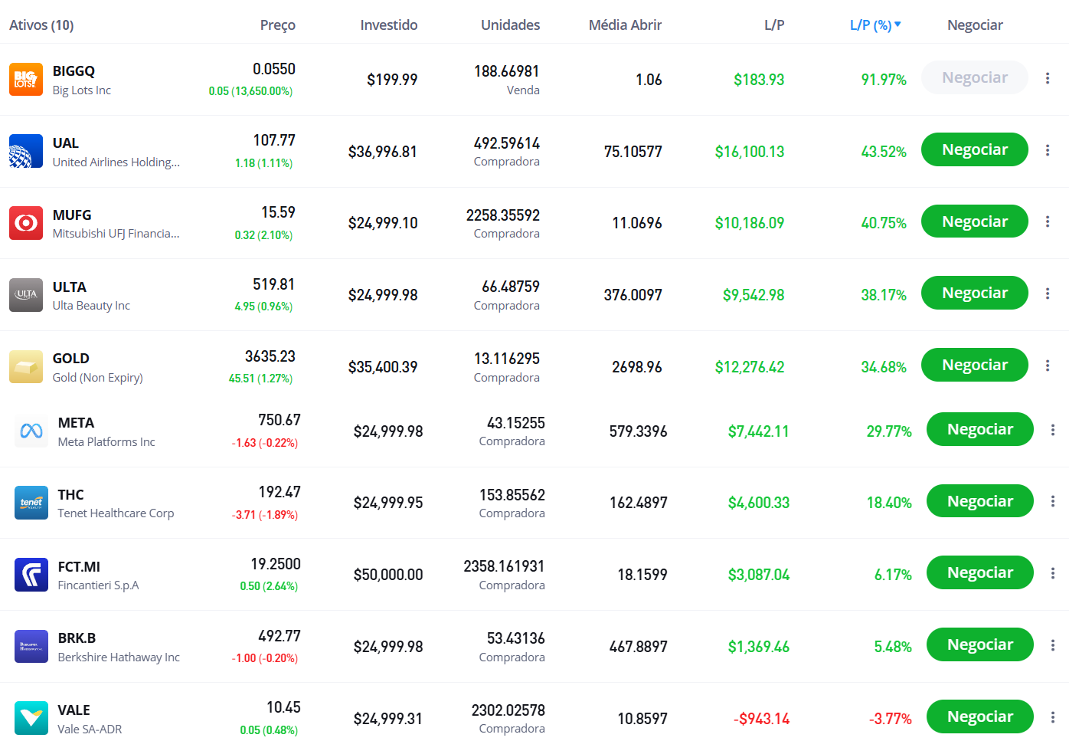Open more options menu for MUFG row
Viewport: 1069px width, 741px height.
point(1048,221)
